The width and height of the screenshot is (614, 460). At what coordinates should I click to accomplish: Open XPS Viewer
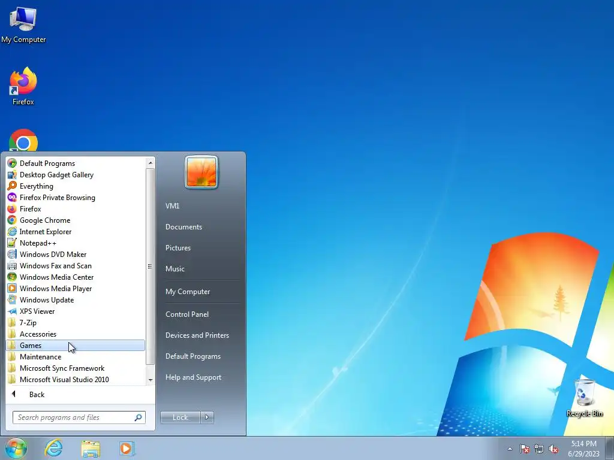76,311
